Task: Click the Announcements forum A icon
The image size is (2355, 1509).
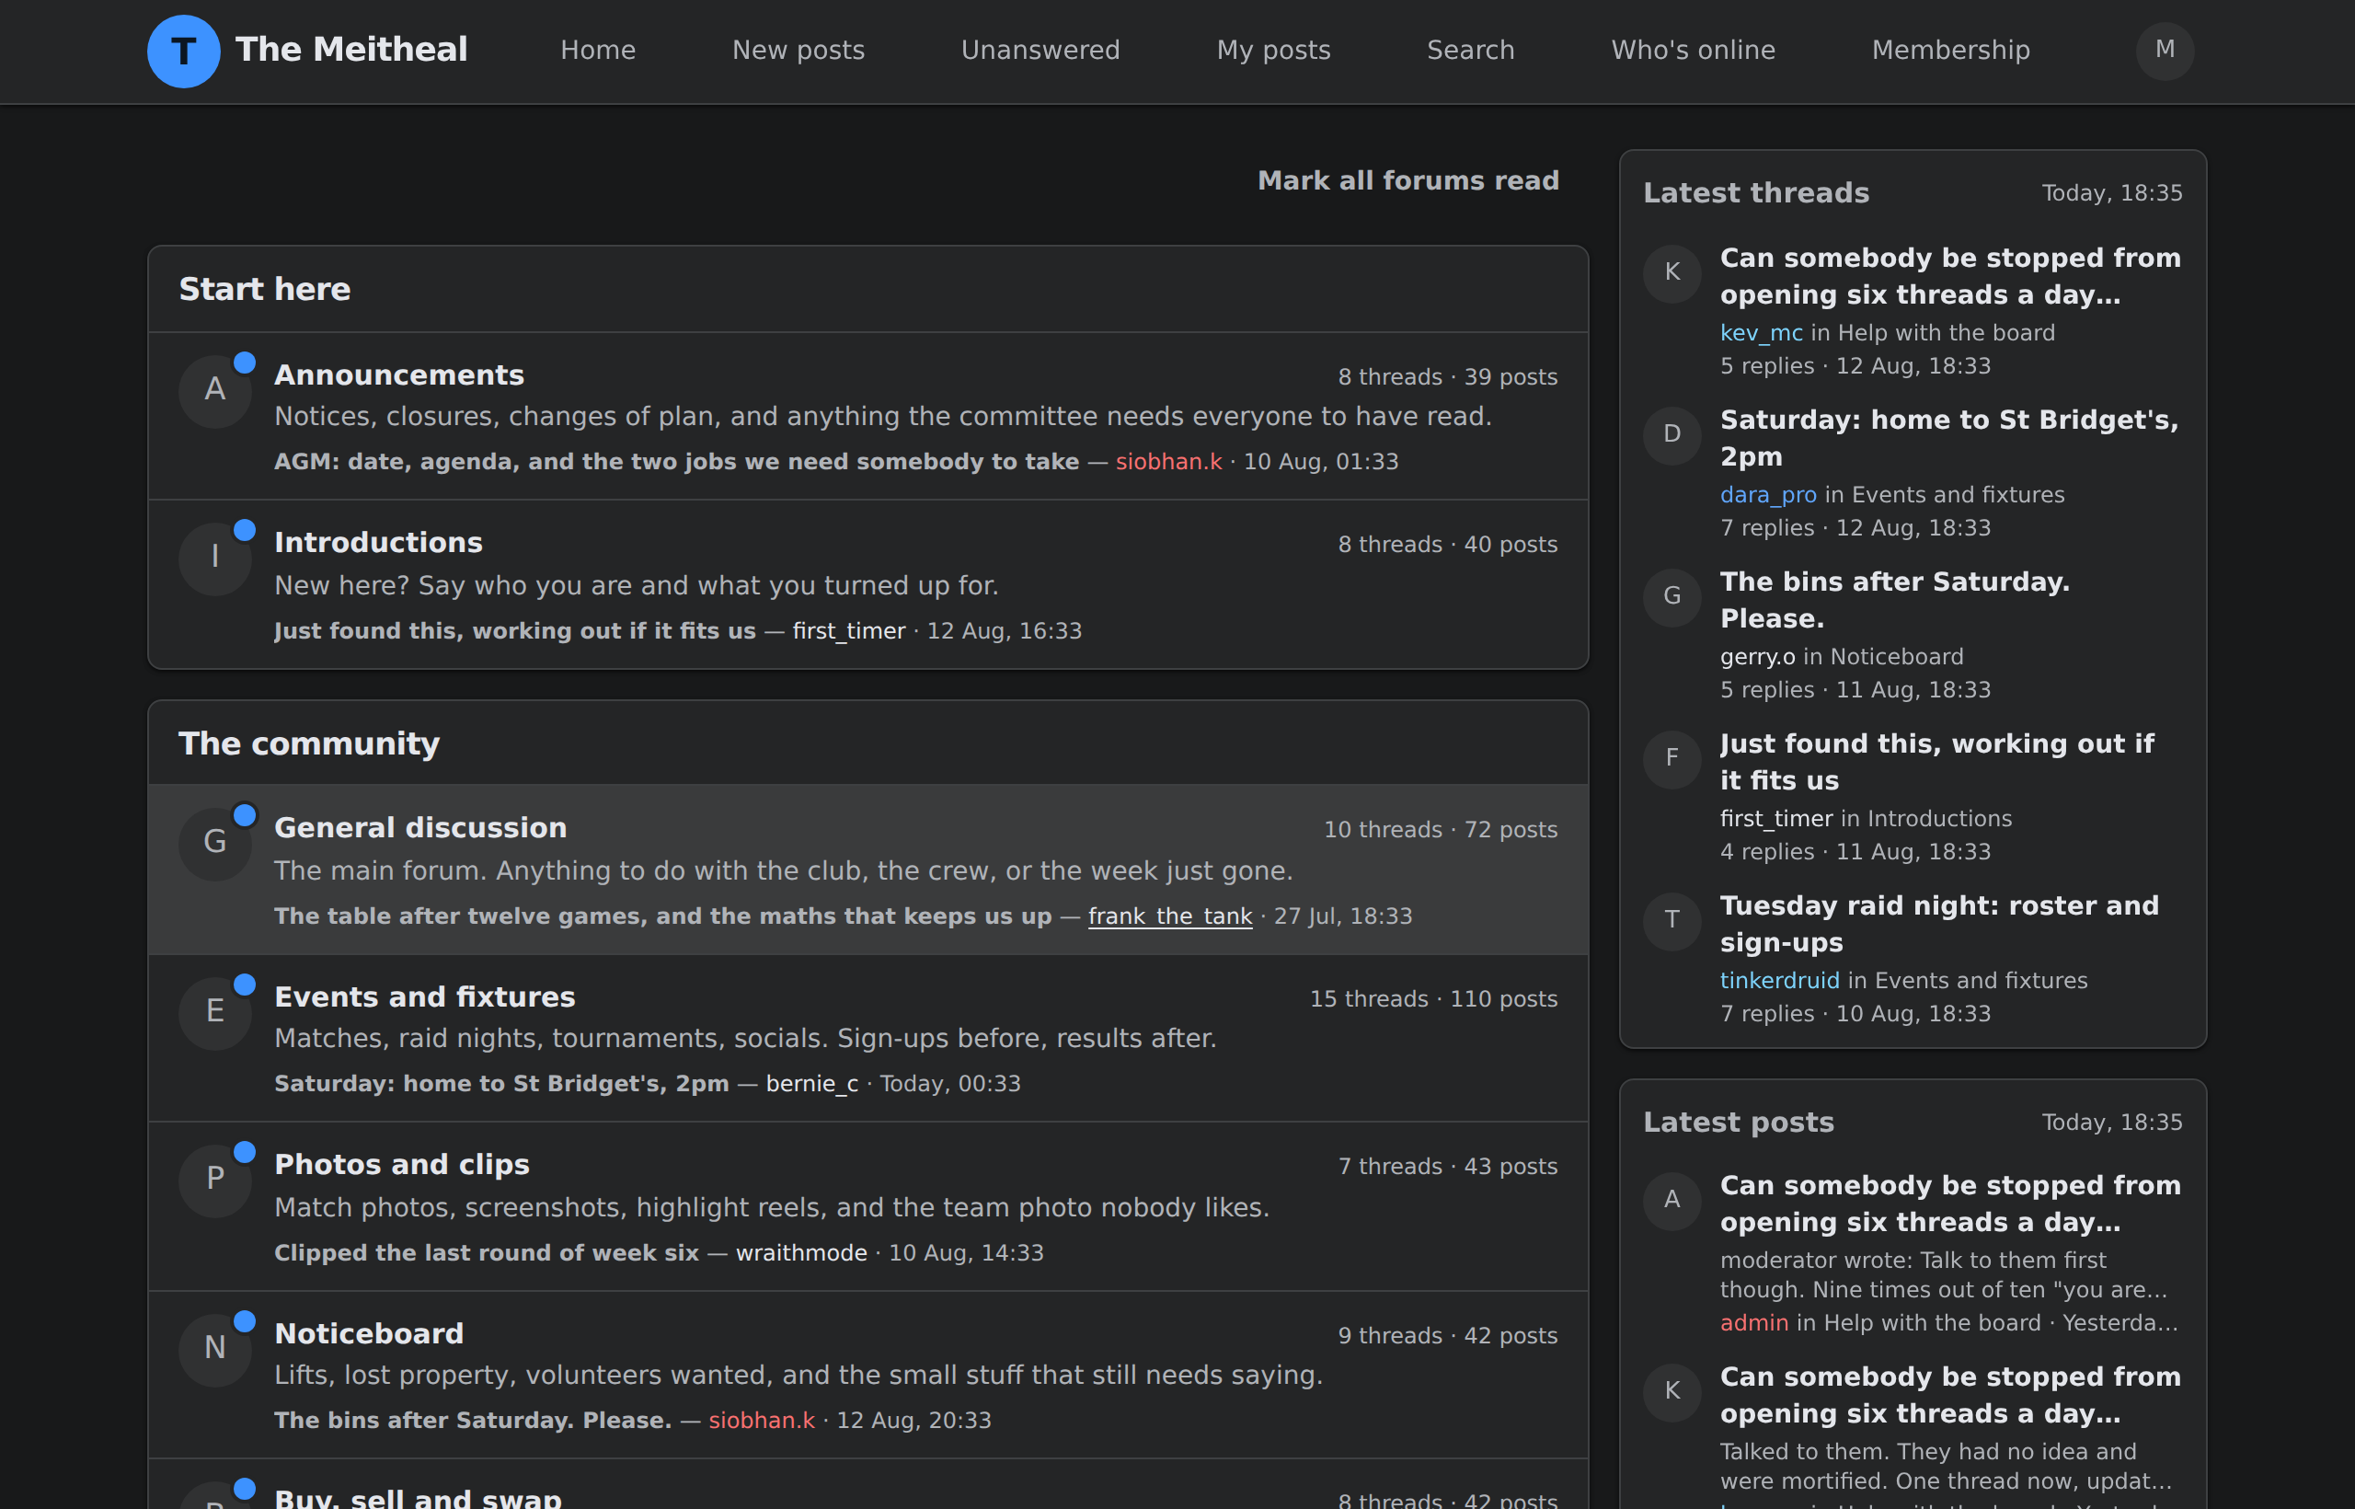Action: pos(215,390)
